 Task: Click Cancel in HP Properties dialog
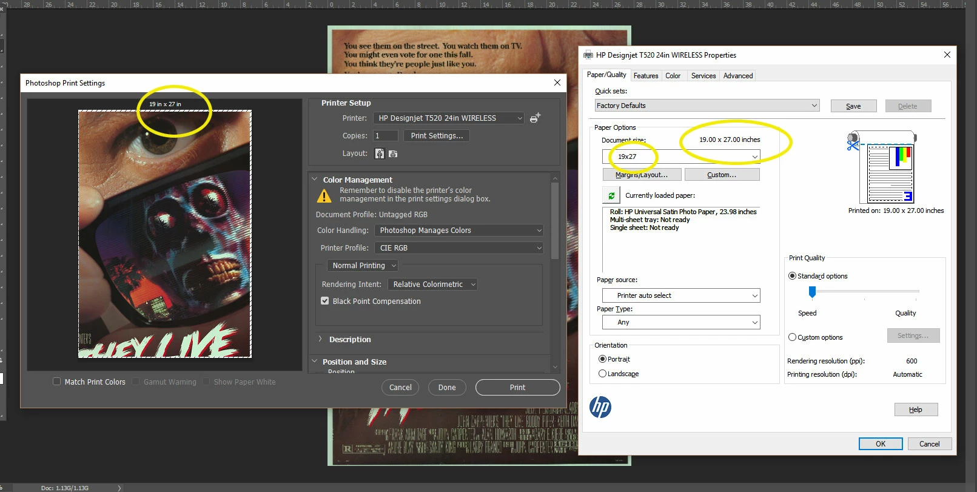[929, 444]
